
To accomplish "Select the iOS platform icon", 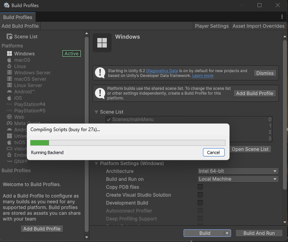I will 9,98.
